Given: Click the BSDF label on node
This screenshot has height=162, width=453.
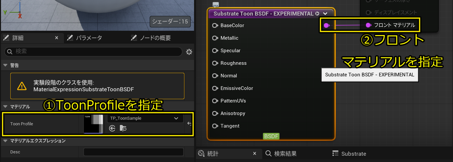Looking at the screenshot, I should pyautogui.click(x=271, y=136).
